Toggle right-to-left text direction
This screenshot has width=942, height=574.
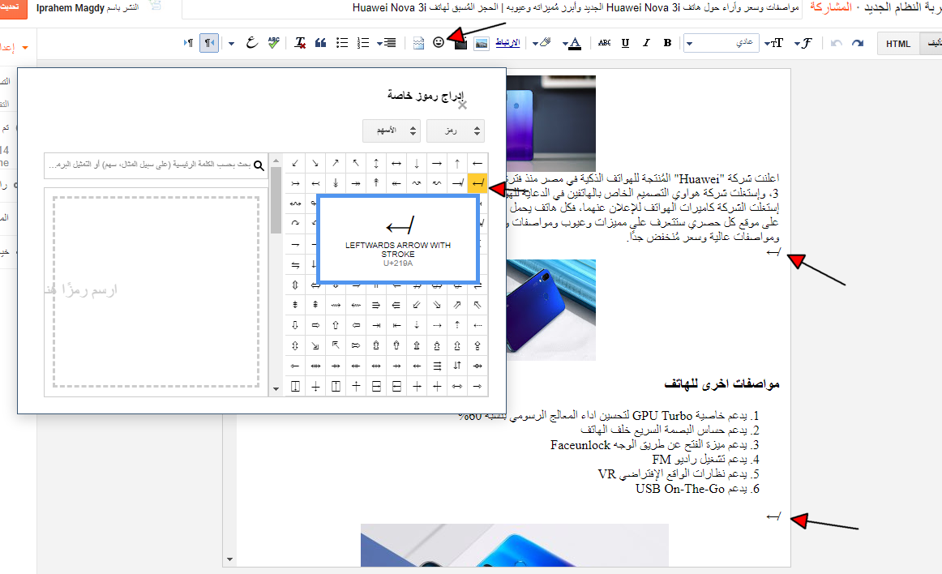point(209,43)
